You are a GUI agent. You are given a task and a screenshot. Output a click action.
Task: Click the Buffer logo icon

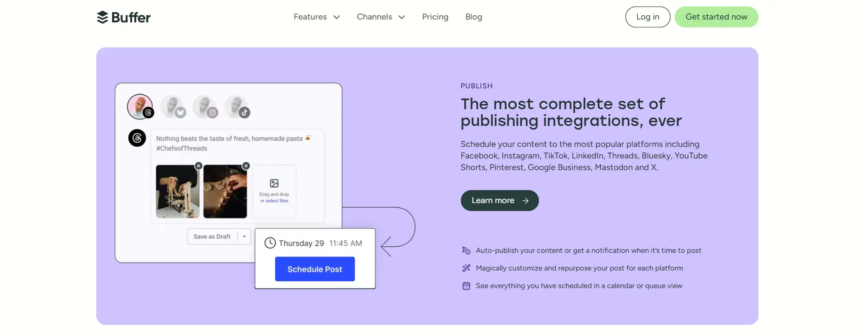tap(103, 17)
